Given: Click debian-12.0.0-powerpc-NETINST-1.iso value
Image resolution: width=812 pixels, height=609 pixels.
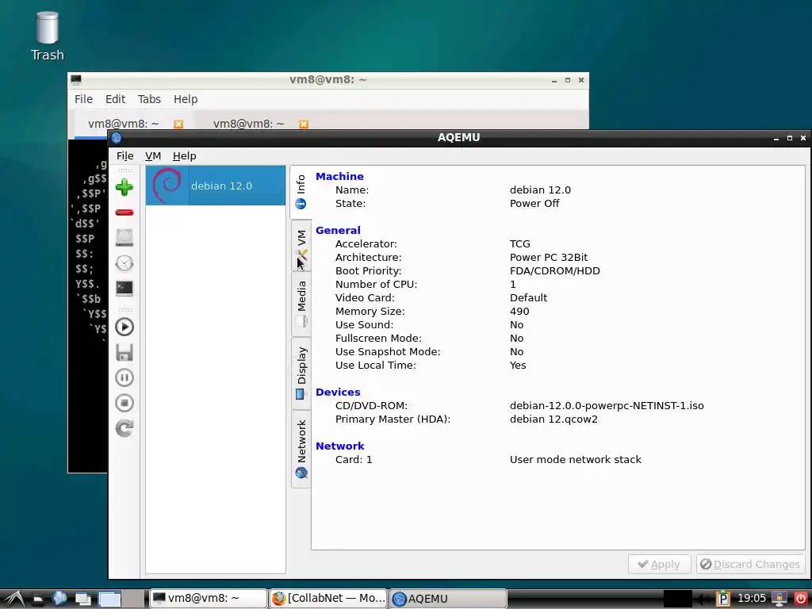Looking at the screenshot, I should click(x=607, y=405).
